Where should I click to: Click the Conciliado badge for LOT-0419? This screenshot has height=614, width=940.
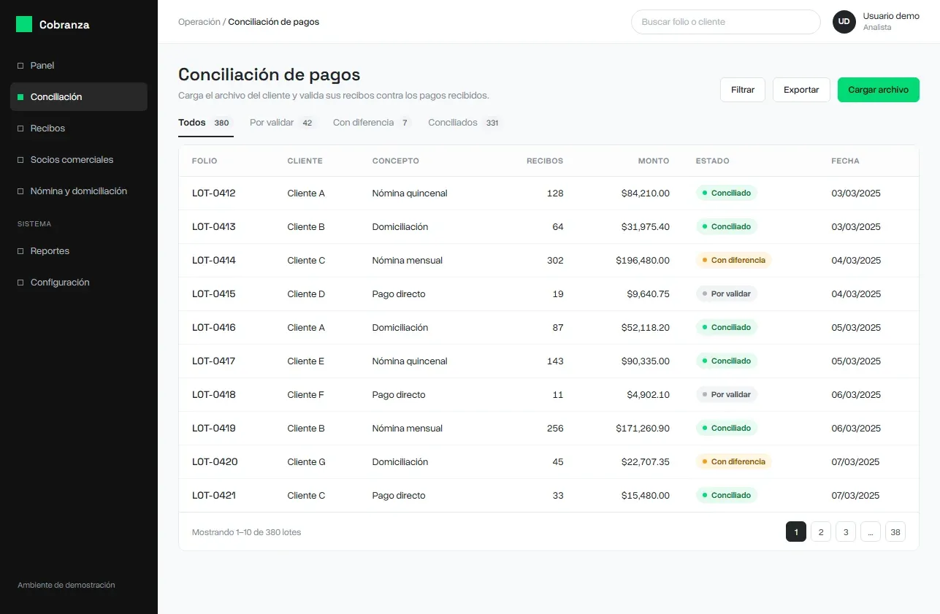point(727,429)
